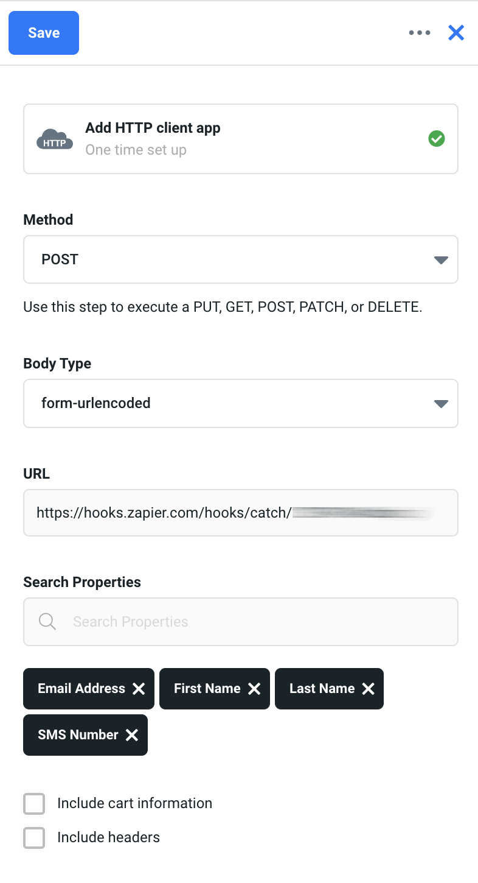
Task: Enable Include cart information checkbox
Action: point(34,803)
